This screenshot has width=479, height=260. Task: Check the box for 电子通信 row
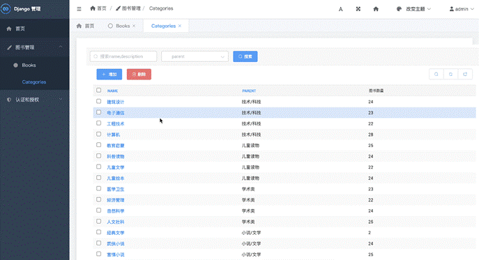pyautogui.click(x=99, y=112)
